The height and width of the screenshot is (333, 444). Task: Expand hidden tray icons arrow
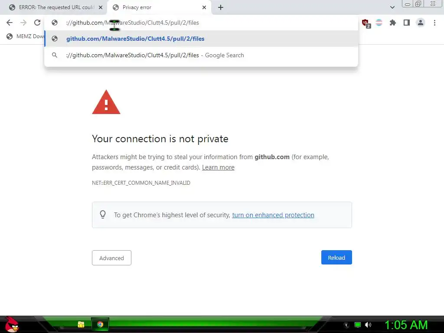(346, 325)
